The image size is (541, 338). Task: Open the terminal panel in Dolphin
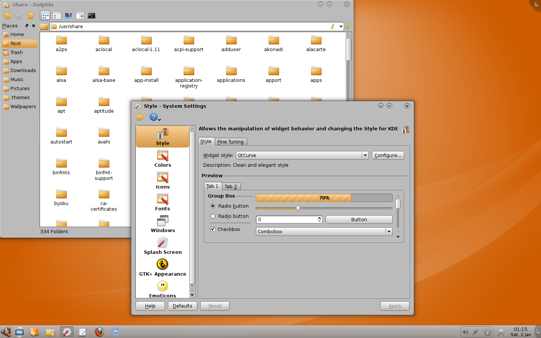point(92,16)
